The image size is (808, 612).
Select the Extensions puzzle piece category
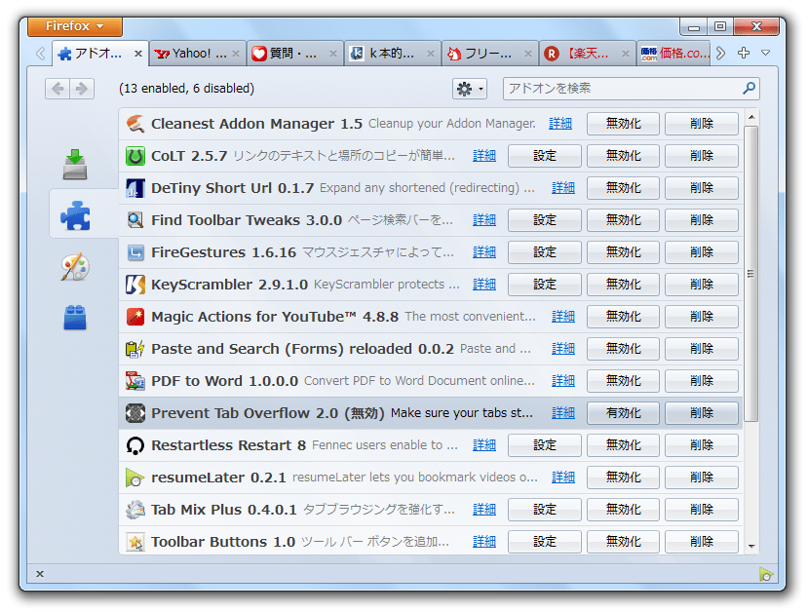click(75, 215)
